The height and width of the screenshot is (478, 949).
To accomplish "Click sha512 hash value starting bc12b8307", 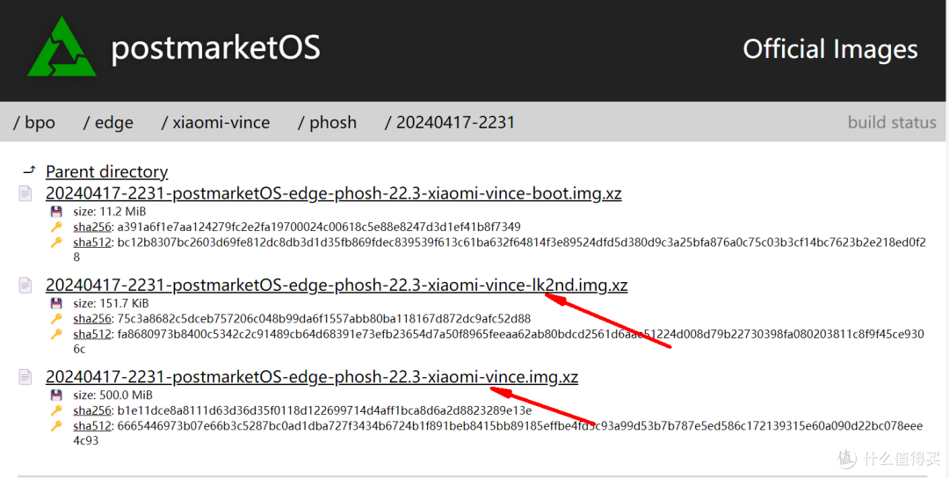I will [x=499, y=250].
